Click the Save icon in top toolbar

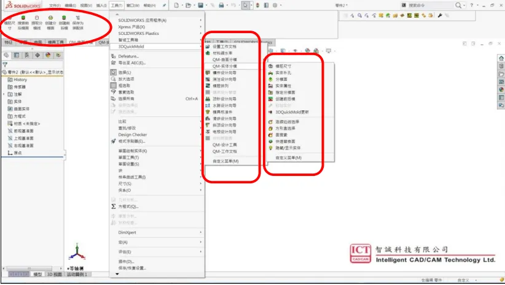point(200,5)
